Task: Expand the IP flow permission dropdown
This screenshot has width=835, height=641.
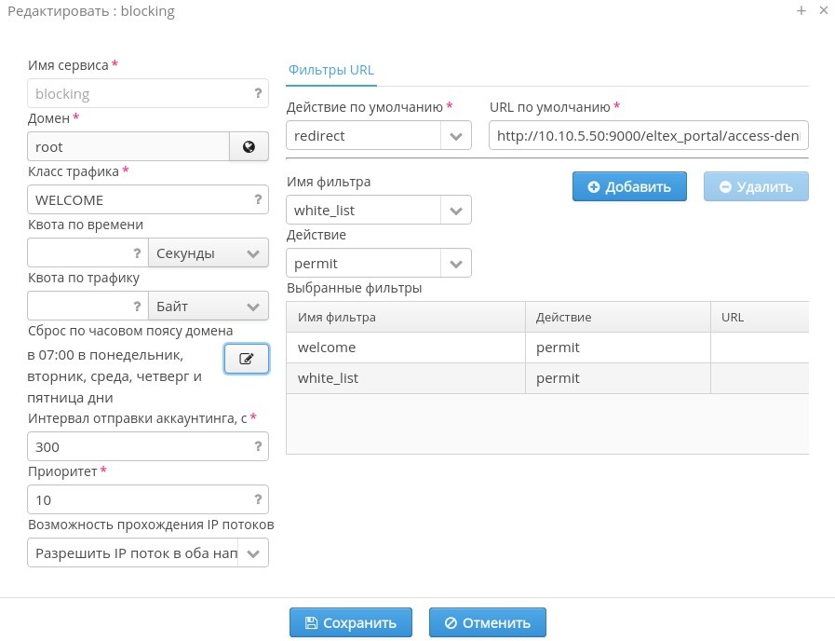Action: pyautogui.click(x=254, y=553)
